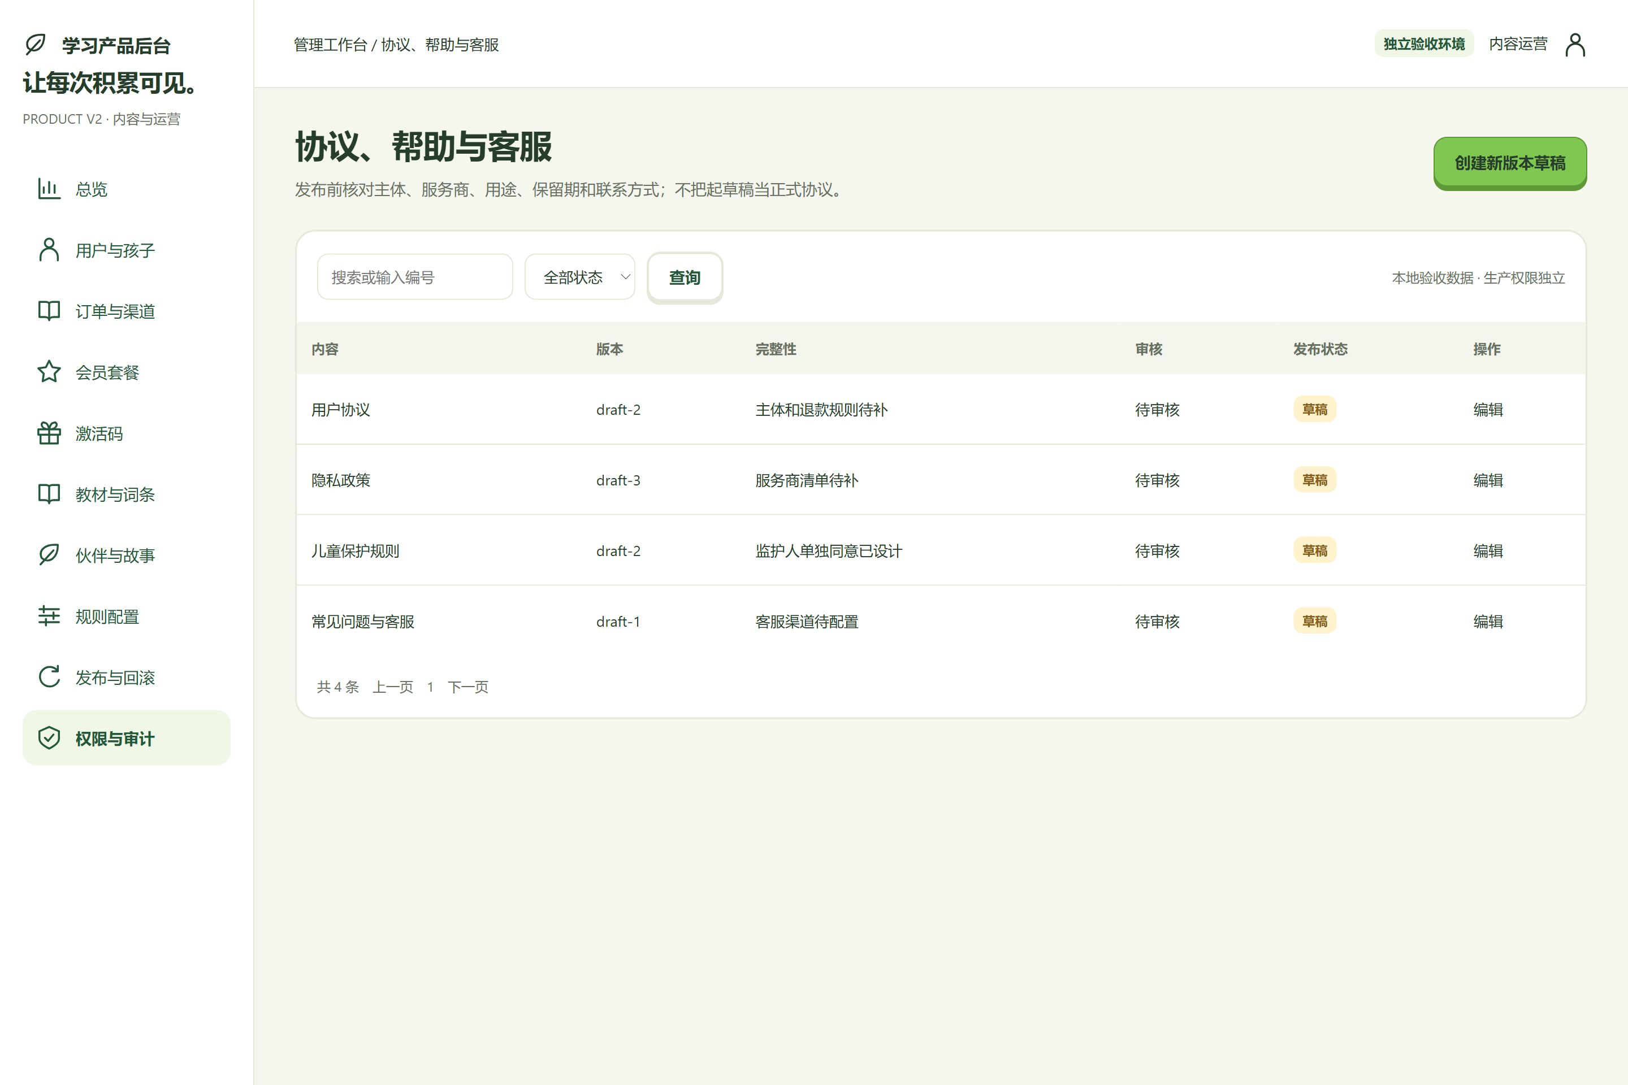The image size is (1628, 1085).
Task: Go to 上一页 in pagination
Action: coord(392,687)
